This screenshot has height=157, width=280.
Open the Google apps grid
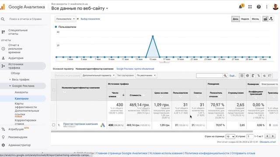pyautogui.click(x=250, y=7)
